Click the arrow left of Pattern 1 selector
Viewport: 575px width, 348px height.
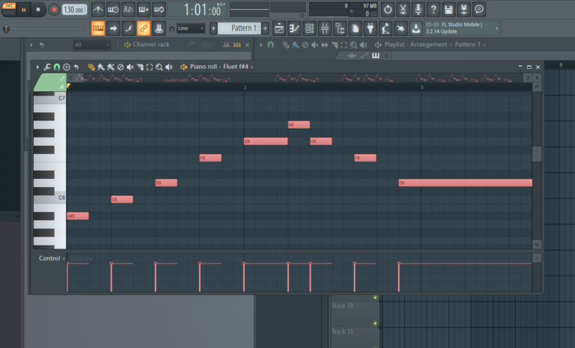pos(213,28)
